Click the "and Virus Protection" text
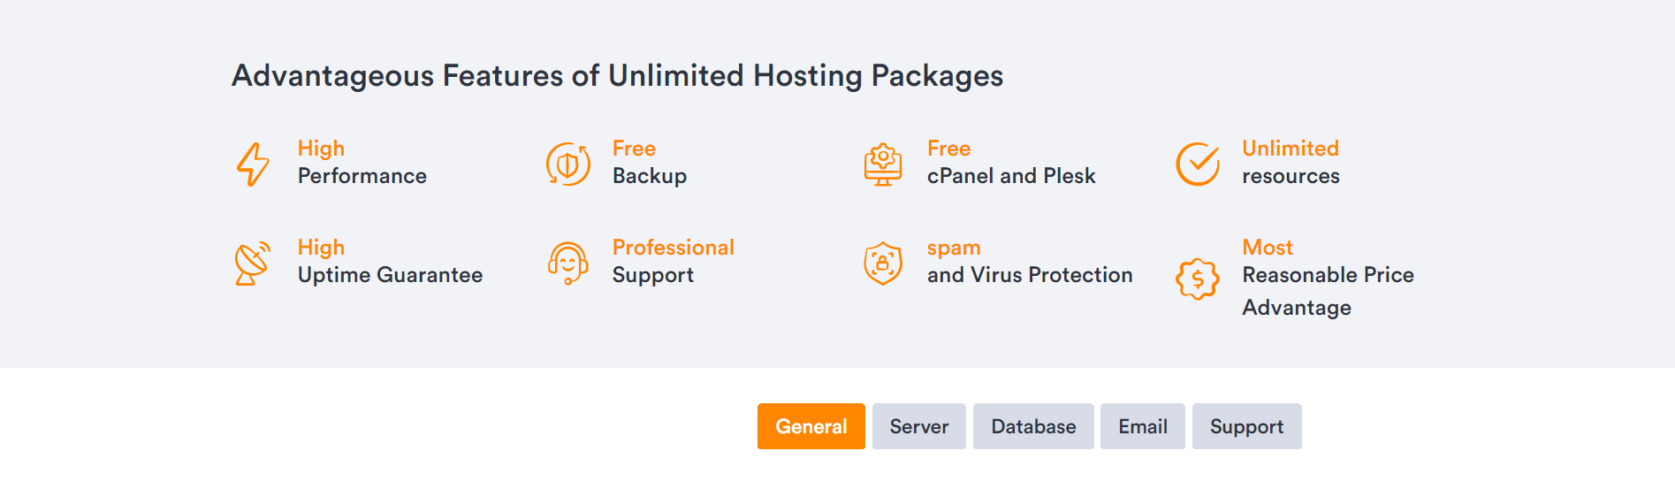 [1030, 275]
